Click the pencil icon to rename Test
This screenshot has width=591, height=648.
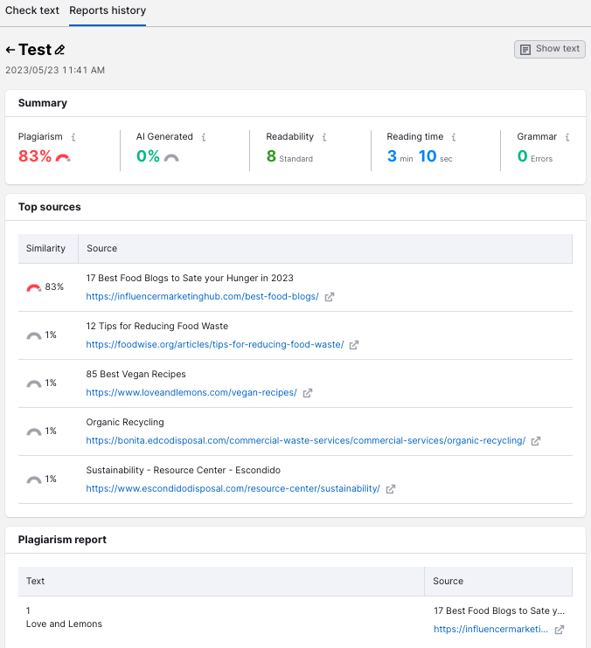[x=60, y=51]
